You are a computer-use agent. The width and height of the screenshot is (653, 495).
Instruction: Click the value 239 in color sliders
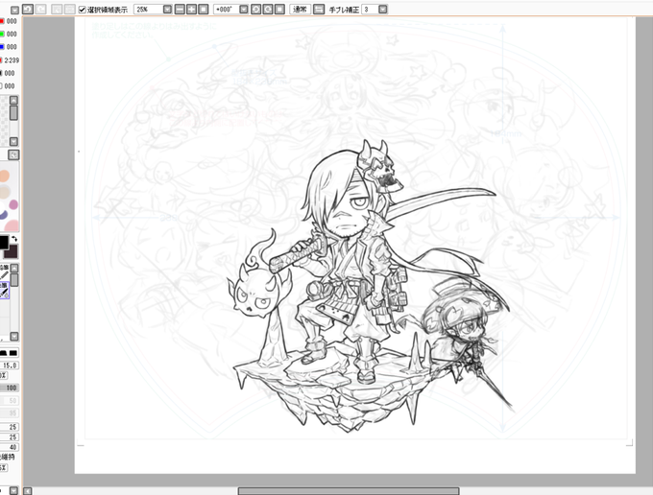coord(12,60)
